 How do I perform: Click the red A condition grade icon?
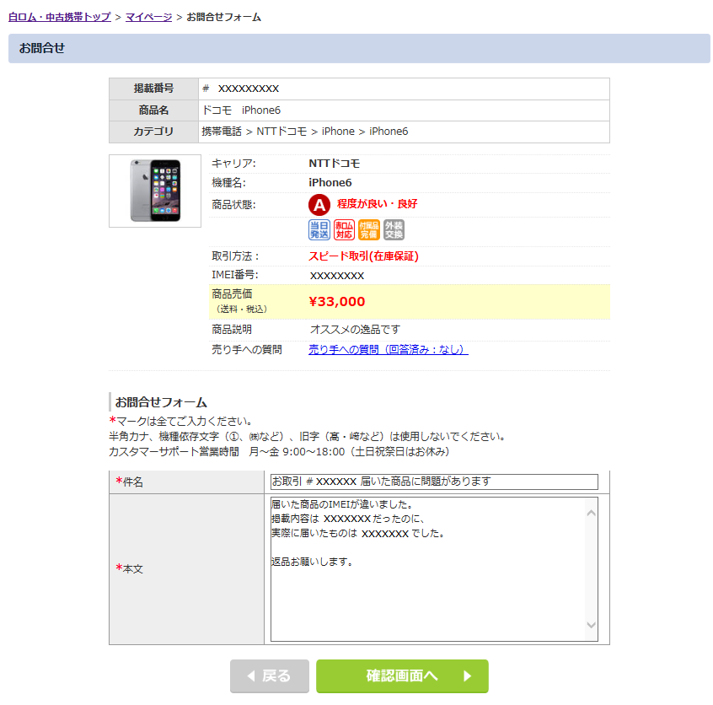point(319,205)
